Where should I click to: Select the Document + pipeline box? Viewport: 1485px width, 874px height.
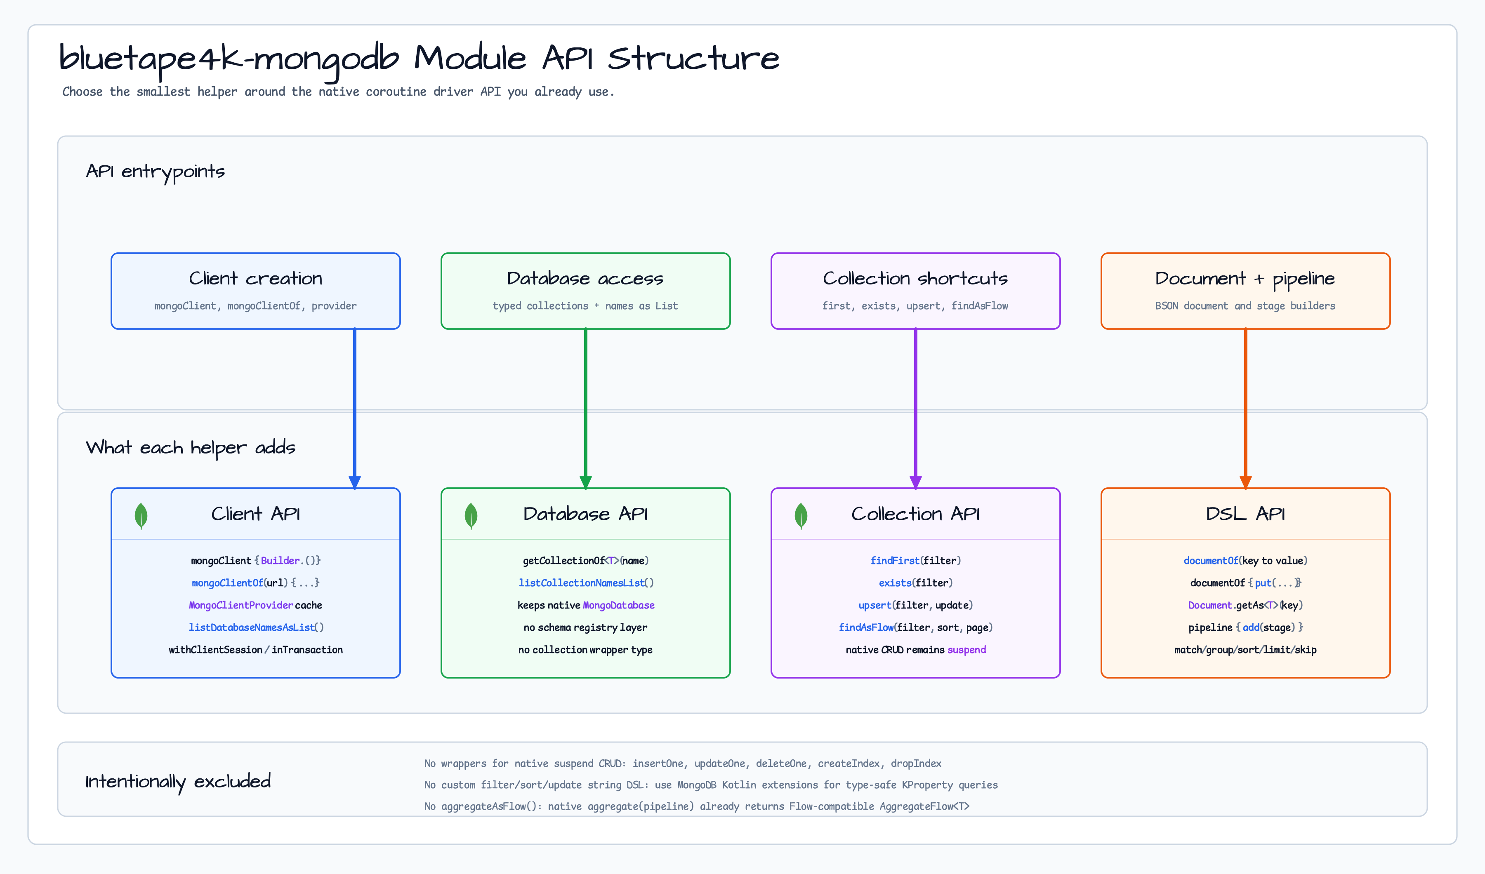click(x=1246, y=291)
